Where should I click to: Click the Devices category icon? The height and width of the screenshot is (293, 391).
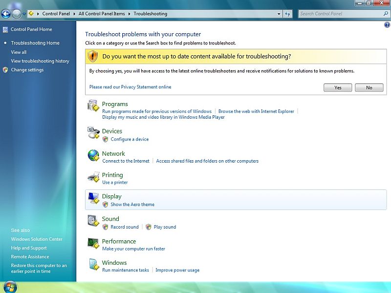(x=93, y=132)
